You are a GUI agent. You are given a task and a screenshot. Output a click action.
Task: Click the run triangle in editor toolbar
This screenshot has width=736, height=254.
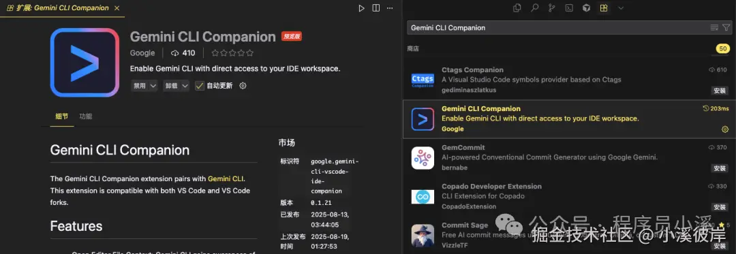tap(361, 8)
